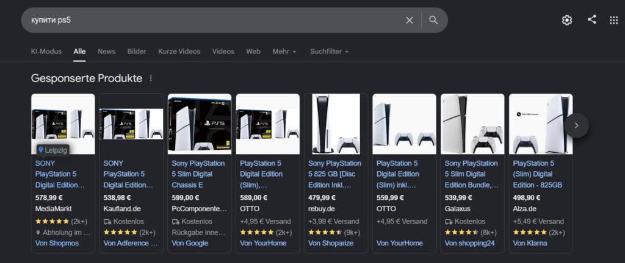Click the Galaxus star rating (8k+)
The height and width of the screenshot is (263, 625).
point(471,233)
